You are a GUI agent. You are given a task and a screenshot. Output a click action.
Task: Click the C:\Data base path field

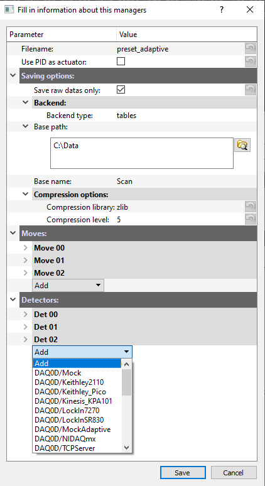tap(142, 153)
